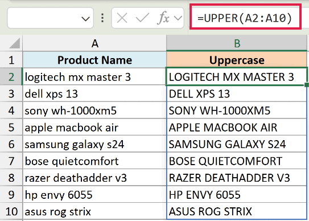Select row 6 header
This screenshot has height=221, width=309.
click(x=11, y=144)
